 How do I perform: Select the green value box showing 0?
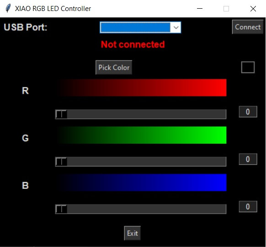pyautogui.click(x=248, y=159)
